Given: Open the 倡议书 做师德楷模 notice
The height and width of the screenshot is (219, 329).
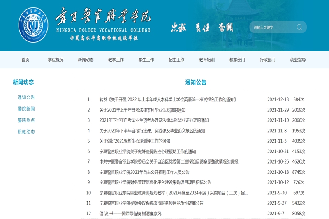Looking at the screenshot, I should 130,214.
